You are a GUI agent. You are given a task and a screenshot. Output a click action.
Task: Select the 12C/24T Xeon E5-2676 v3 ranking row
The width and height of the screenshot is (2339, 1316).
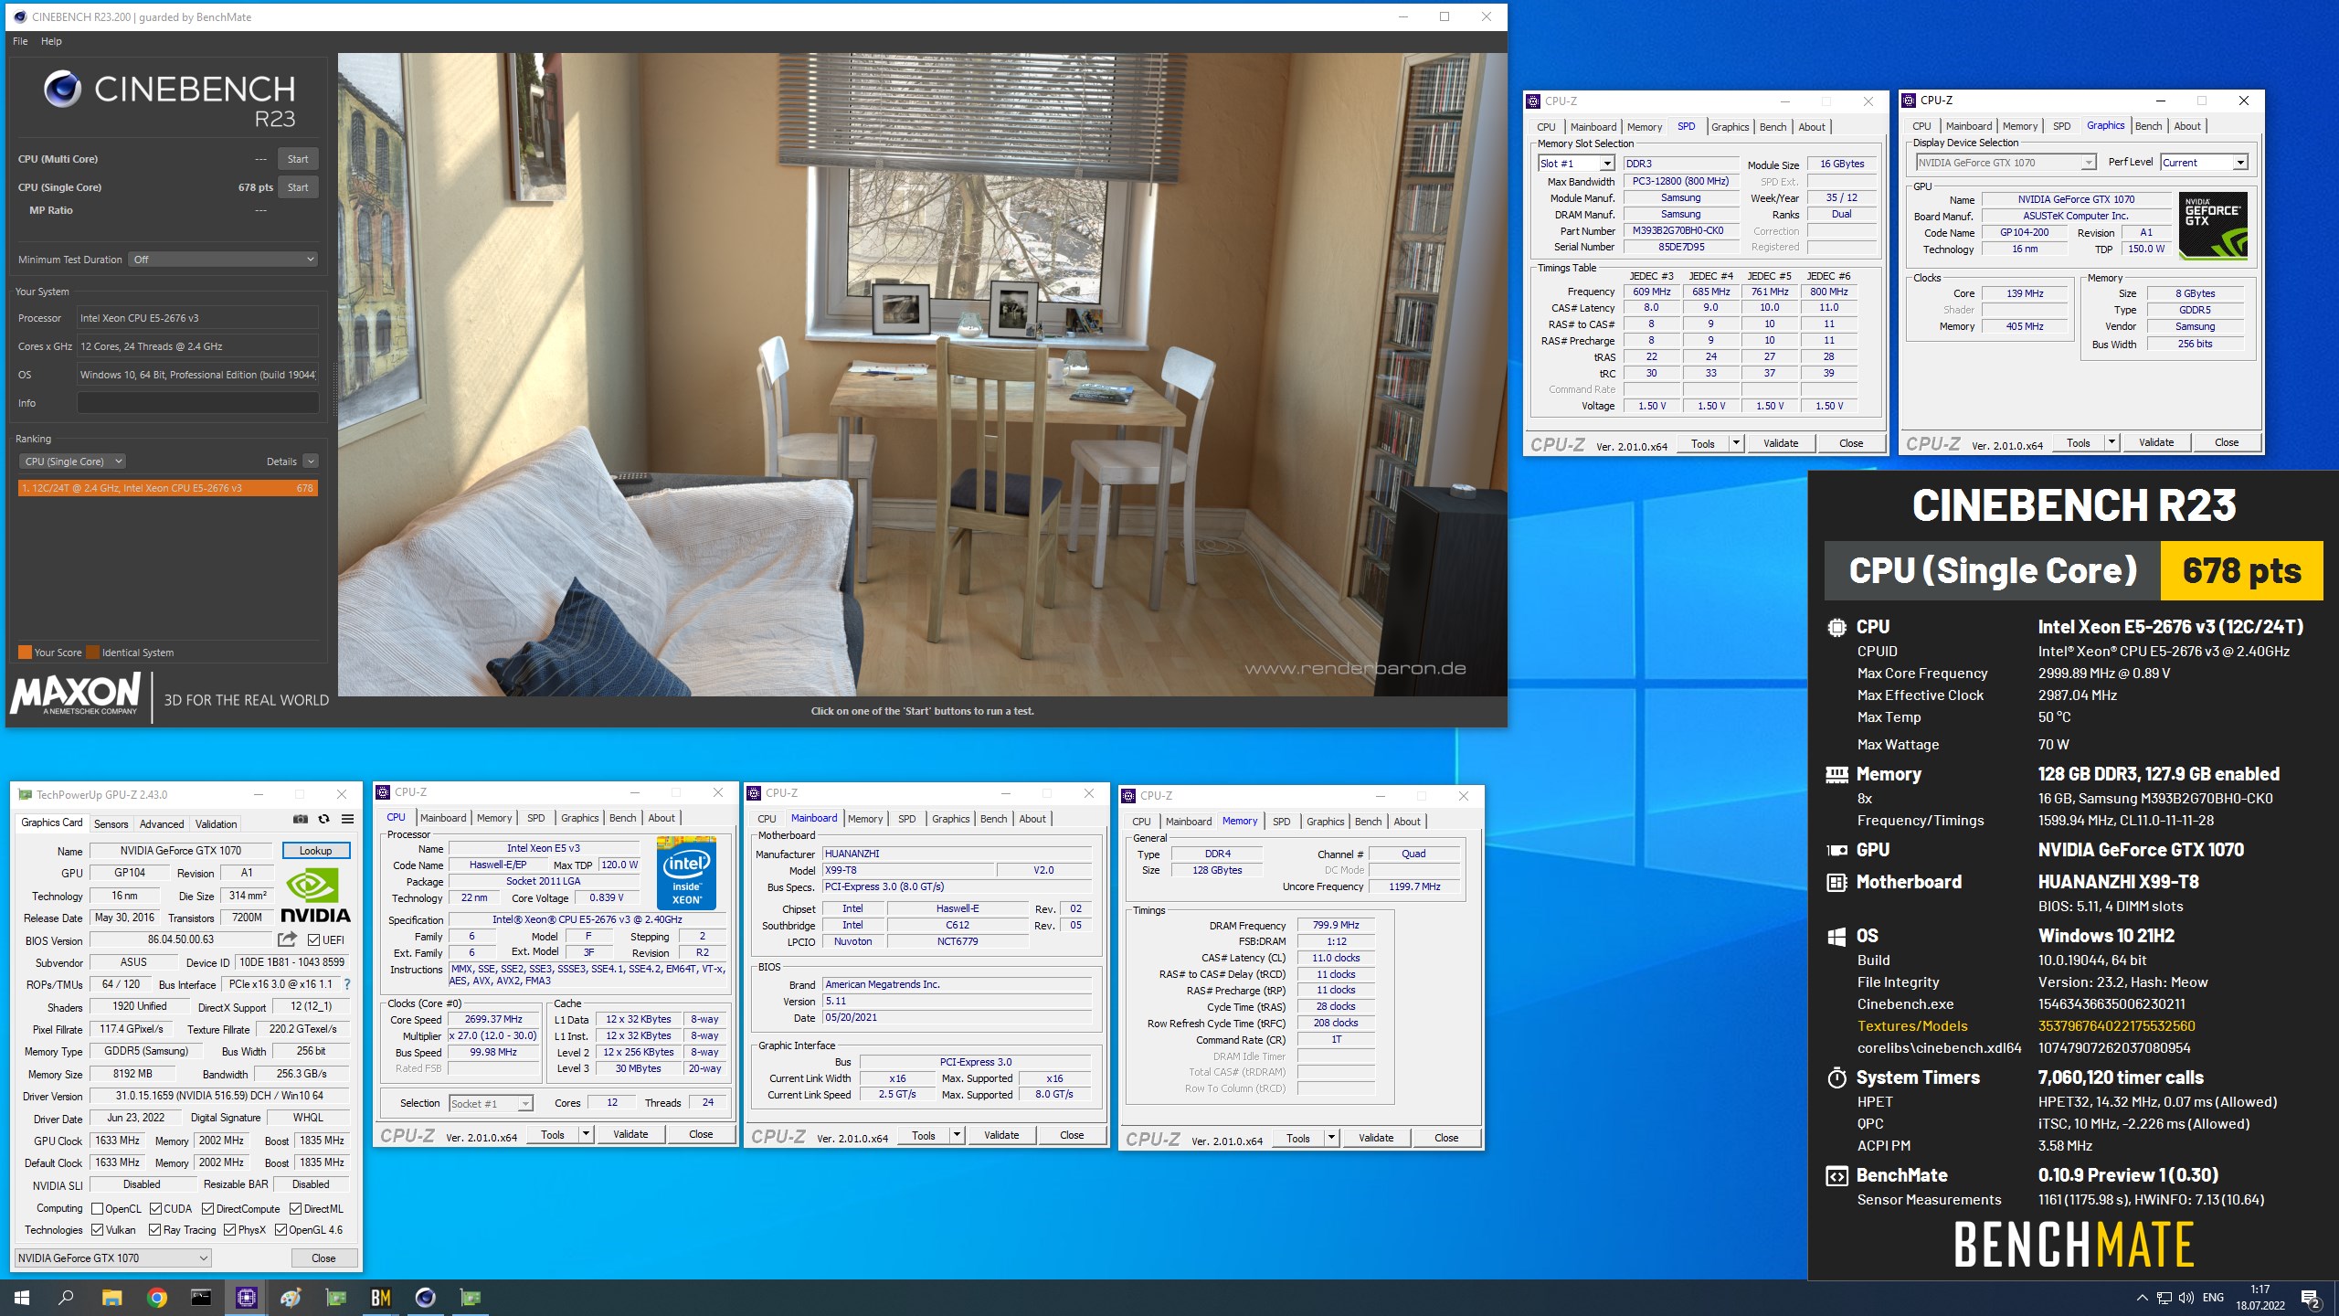pyautogui.click(x=168, y=488)
